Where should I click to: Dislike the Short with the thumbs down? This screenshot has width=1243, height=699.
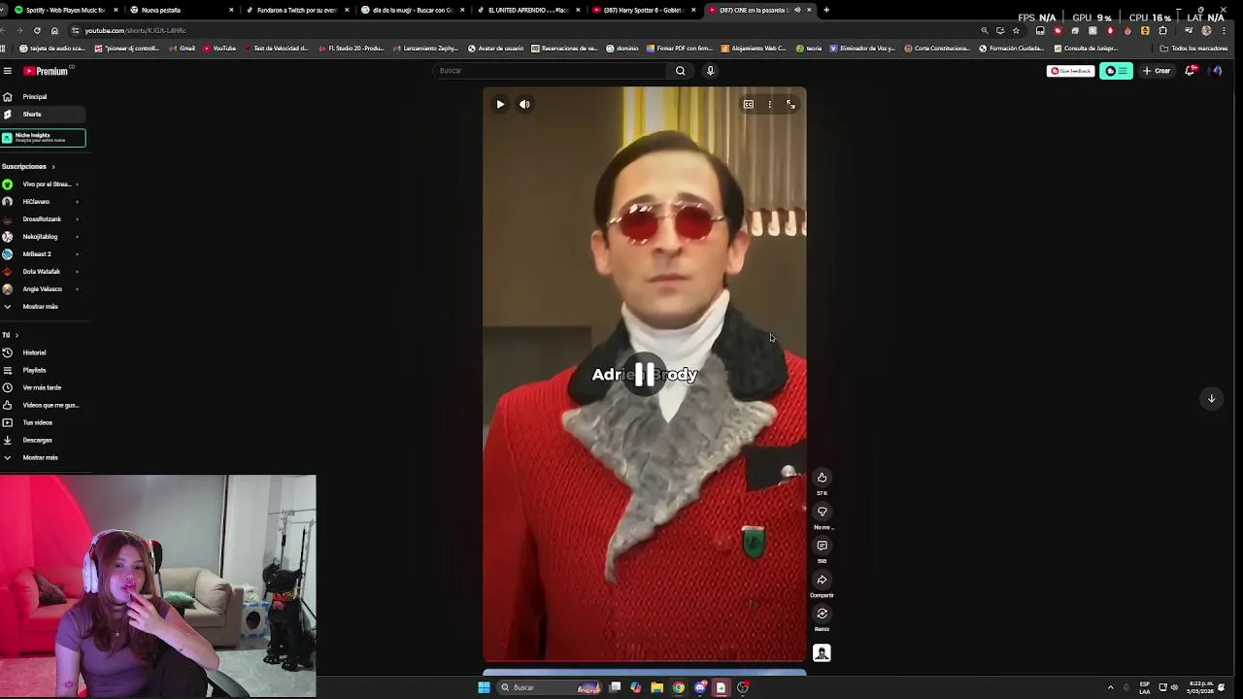click(822, 512)
